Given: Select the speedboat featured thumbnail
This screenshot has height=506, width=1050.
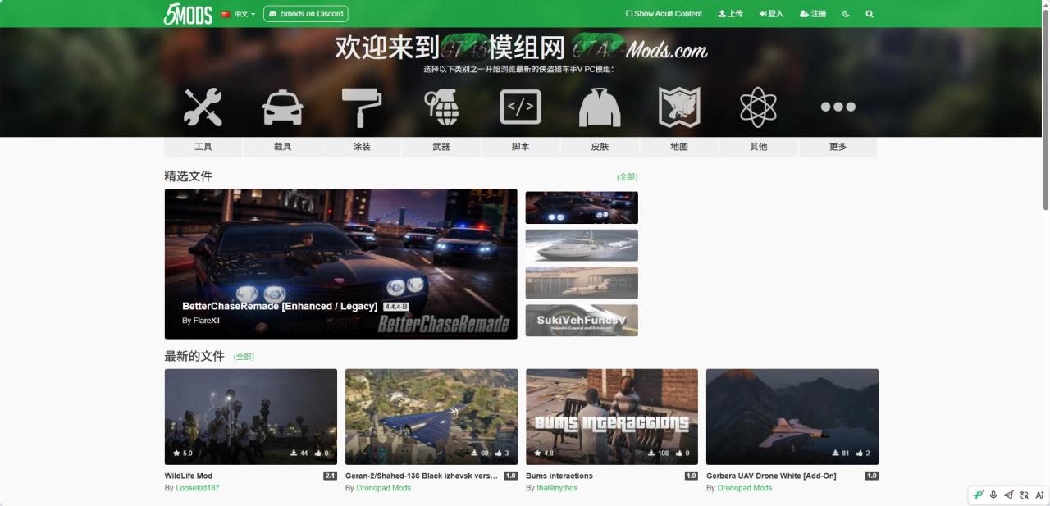Looking at the screenshot, I should tap(582, 245).
